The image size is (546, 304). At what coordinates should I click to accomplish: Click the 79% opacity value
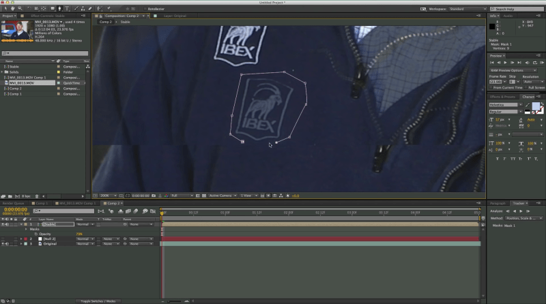79,234
